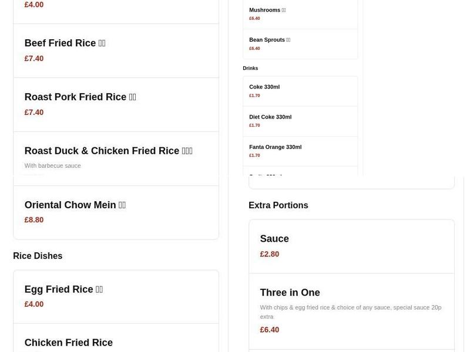The width and height of the screenshot is (470, 352).
Task: Open the Sauce extra portion item
Action: 274,239
